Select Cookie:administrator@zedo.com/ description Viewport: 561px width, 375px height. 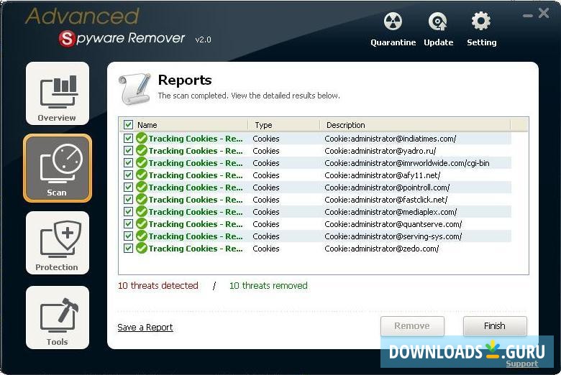[x=381, y=249]
